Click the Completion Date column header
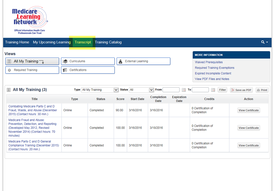The height and width of the screenshot is (191, 274). (x=158, y=99)
